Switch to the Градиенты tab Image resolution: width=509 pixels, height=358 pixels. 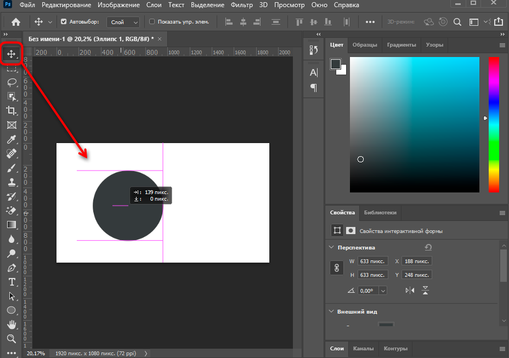click(x=401, y=45)
